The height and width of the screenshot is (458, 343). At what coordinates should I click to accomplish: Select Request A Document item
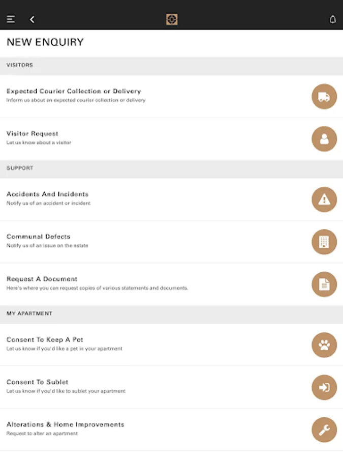pos(42,279)
